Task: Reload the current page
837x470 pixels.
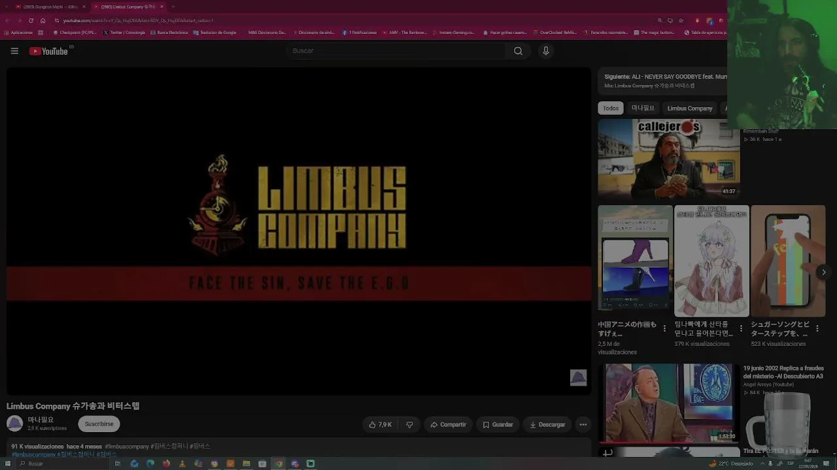Action: pos(31,20)
